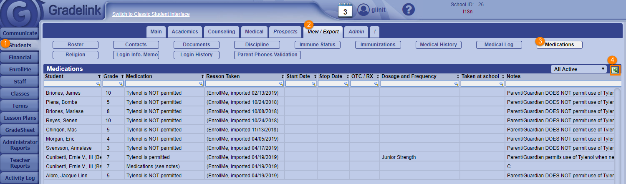626x184 pixels.
Task: Select Financial in the left sidebar
Action: [x=20, y=57]
